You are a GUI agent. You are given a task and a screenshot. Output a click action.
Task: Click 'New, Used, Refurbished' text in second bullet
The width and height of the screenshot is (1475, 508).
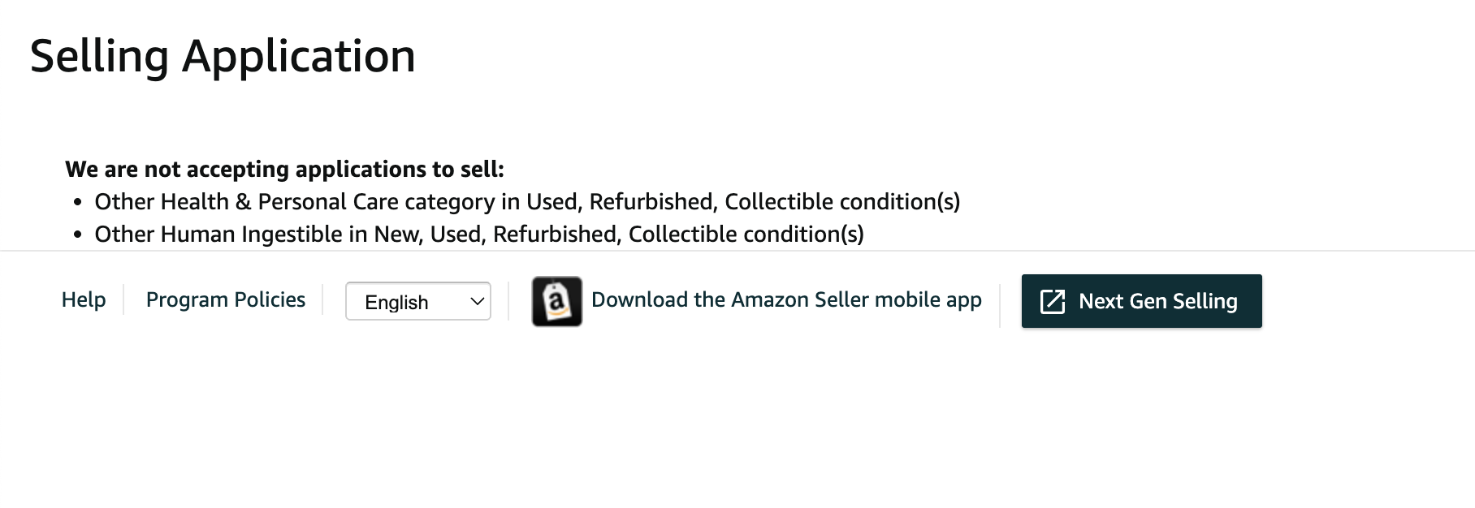point(497,234)
